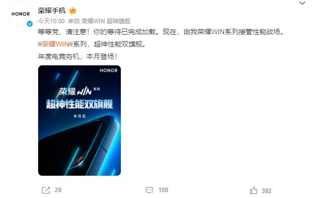Click the 超神性能双旗舰 headline in poster

[79, 104]
